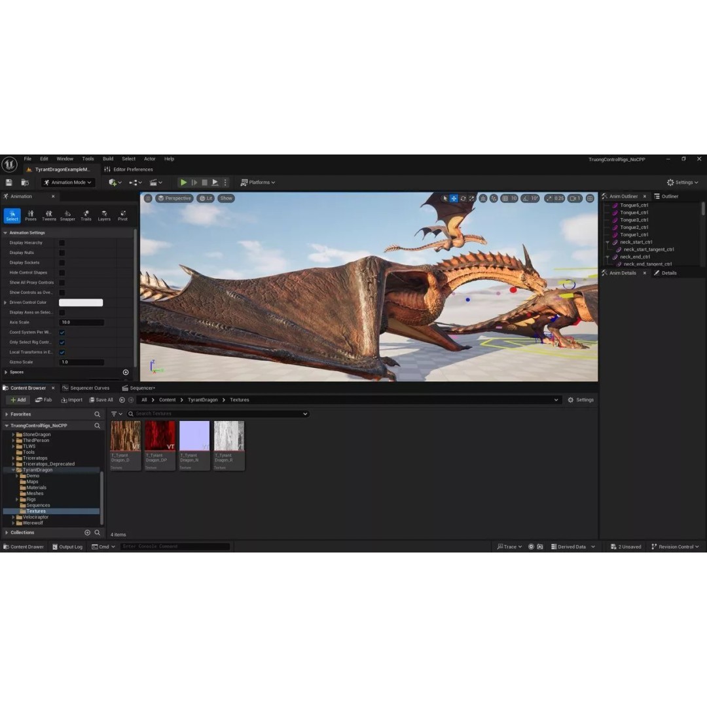Switch to the Details tab

coord(665,273)
